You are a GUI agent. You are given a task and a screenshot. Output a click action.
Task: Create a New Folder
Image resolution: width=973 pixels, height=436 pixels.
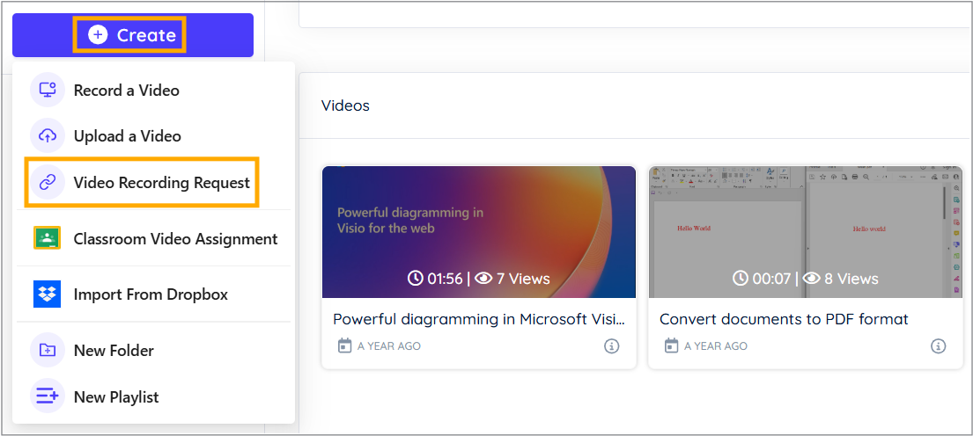(153, 350)
